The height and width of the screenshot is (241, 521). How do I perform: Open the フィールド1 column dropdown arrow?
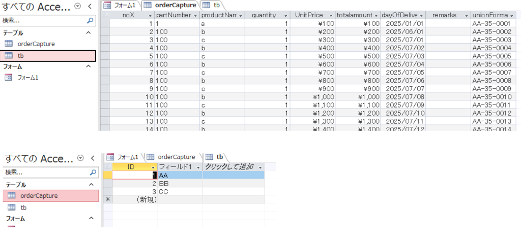(197, 167)
